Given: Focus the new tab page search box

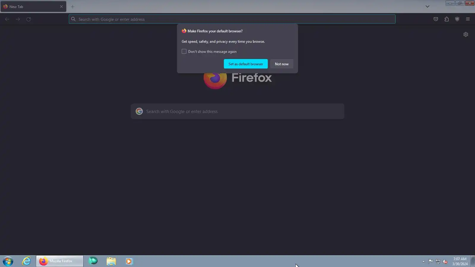Looking at the screenshot, I should [237, 111].
